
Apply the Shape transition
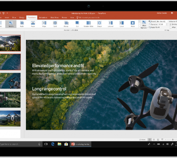(x=100, y=24)
